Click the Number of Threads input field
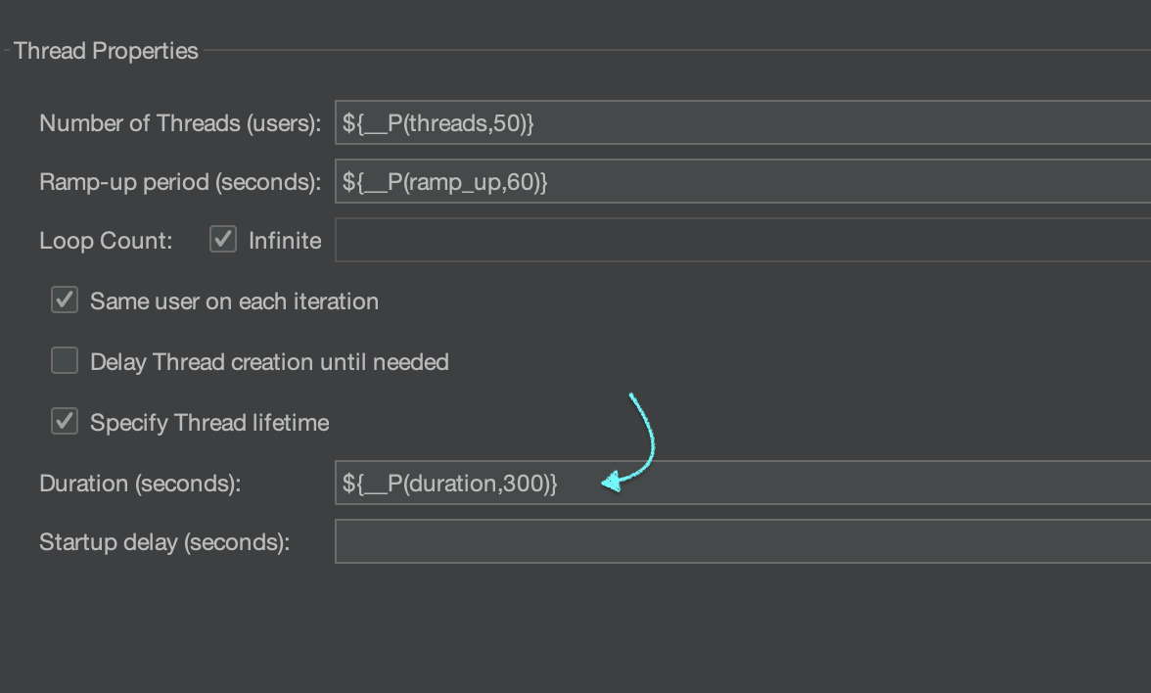The image size is (1151, 693). pos(742,123)
